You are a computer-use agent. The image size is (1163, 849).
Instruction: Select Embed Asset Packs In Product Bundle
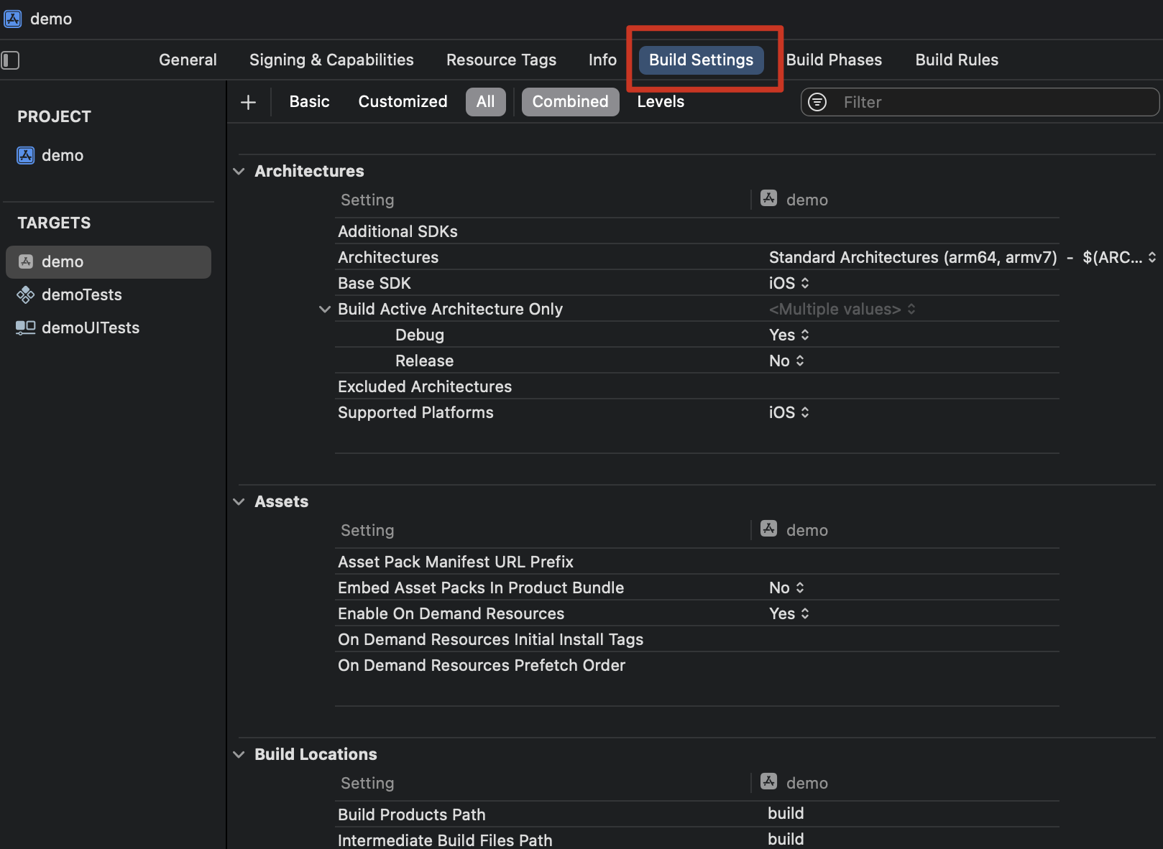697,588
